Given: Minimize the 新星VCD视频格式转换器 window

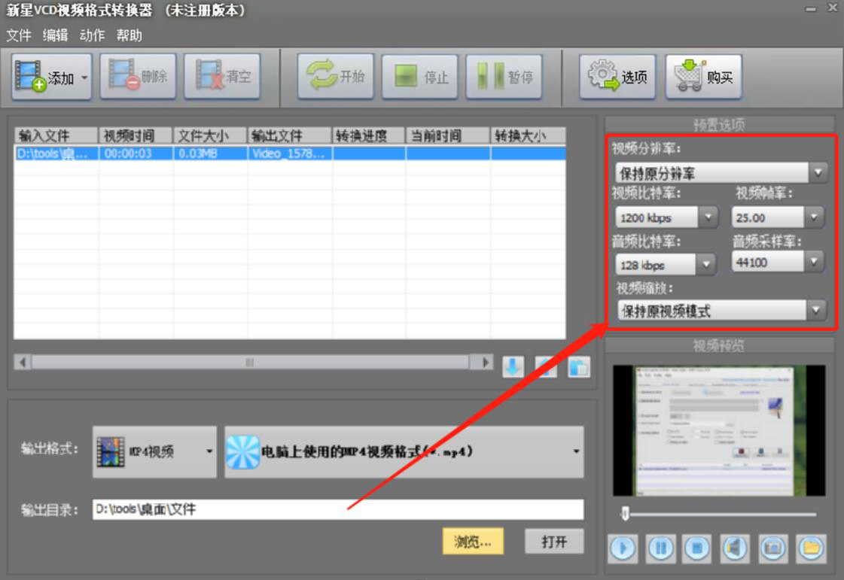Looking at the screenshot, I should point(811,9).
